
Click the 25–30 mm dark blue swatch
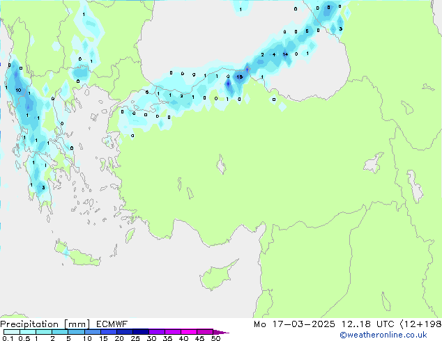pyautogui.click(x=141, y=332)
